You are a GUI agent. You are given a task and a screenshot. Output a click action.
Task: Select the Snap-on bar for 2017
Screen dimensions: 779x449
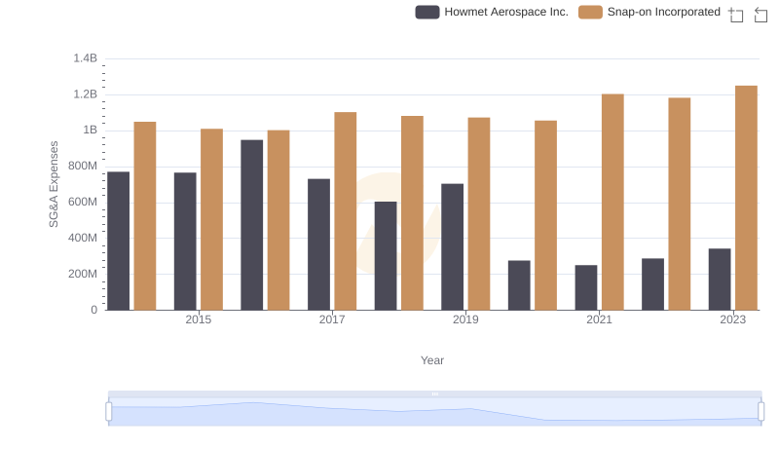coord(346,211)
